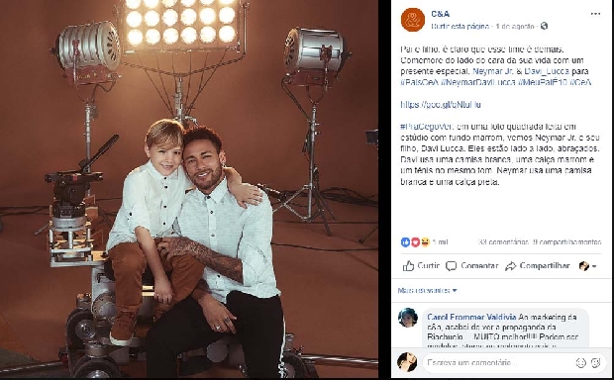
Task: Like the post with Curtir button
Action: tap(421, 266)
